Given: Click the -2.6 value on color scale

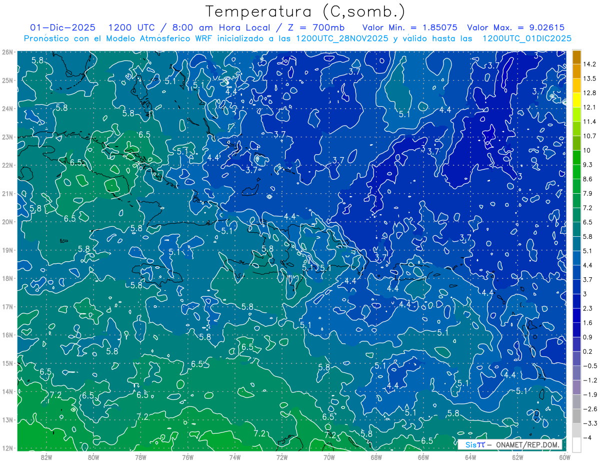Looking at the screenshot, I should (589, 409).
